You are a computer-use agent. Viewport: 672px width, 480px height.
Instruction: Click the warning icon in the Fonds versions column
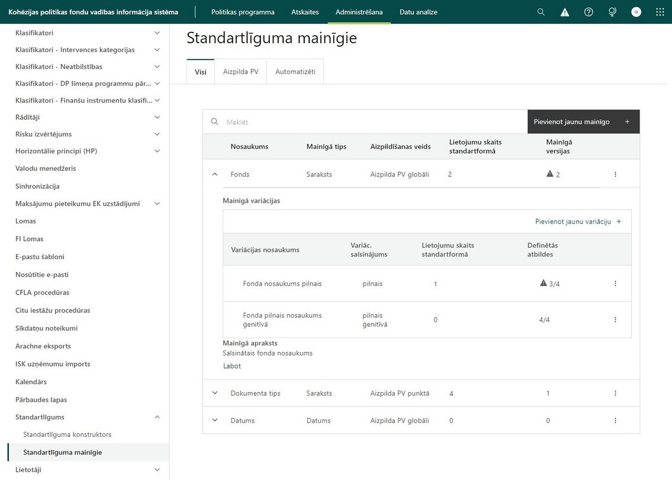pos(550,174)
